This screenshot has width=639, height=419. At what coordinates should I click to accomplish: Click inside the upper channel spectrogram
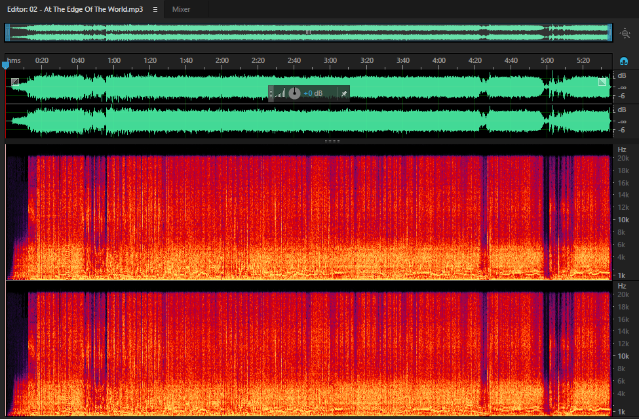[x=309, y=212]
